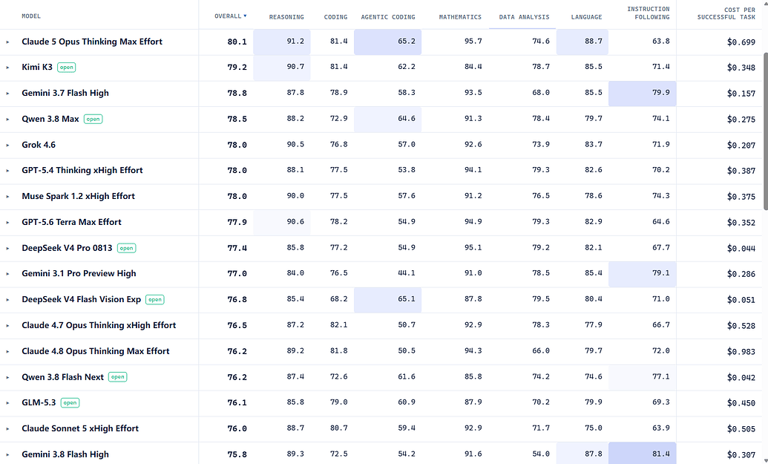Viewport: 768px width, 464px height.
Task: Click the vertical scrollbar thumb
Action: 765,131
